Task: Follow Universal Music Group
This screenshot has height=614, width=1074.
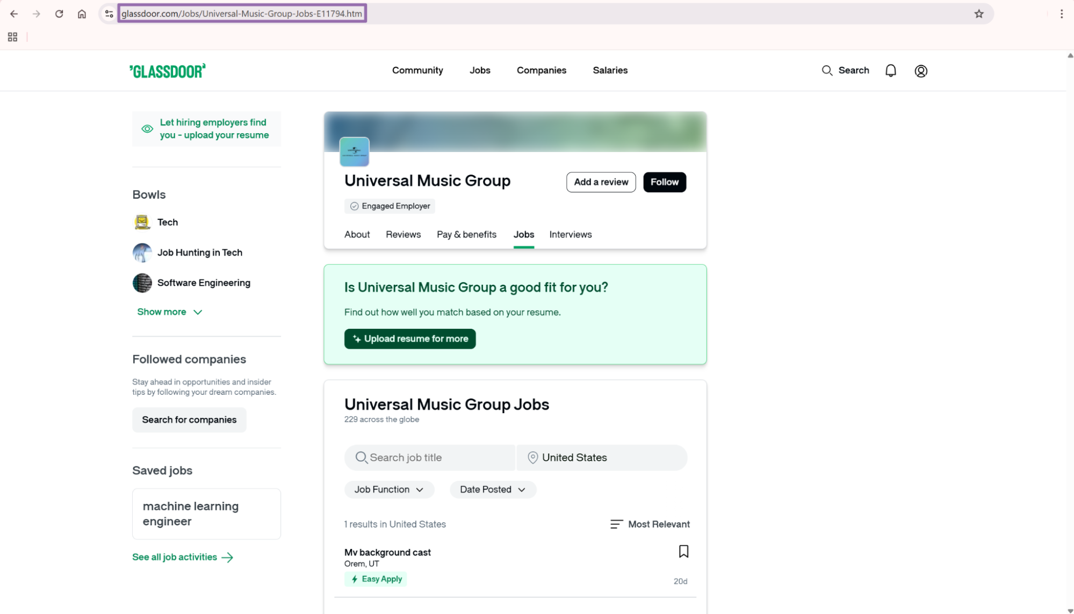Action: pyautogui.click(x=665, y=182)
